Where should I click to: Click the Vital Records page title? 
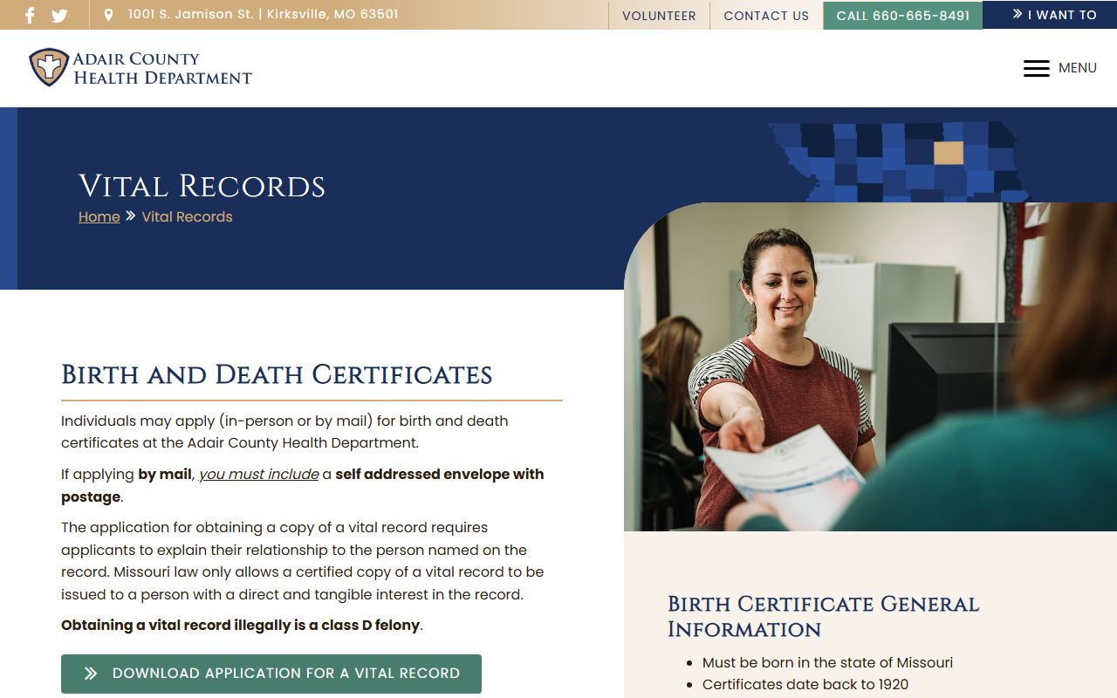pos(202,186)
